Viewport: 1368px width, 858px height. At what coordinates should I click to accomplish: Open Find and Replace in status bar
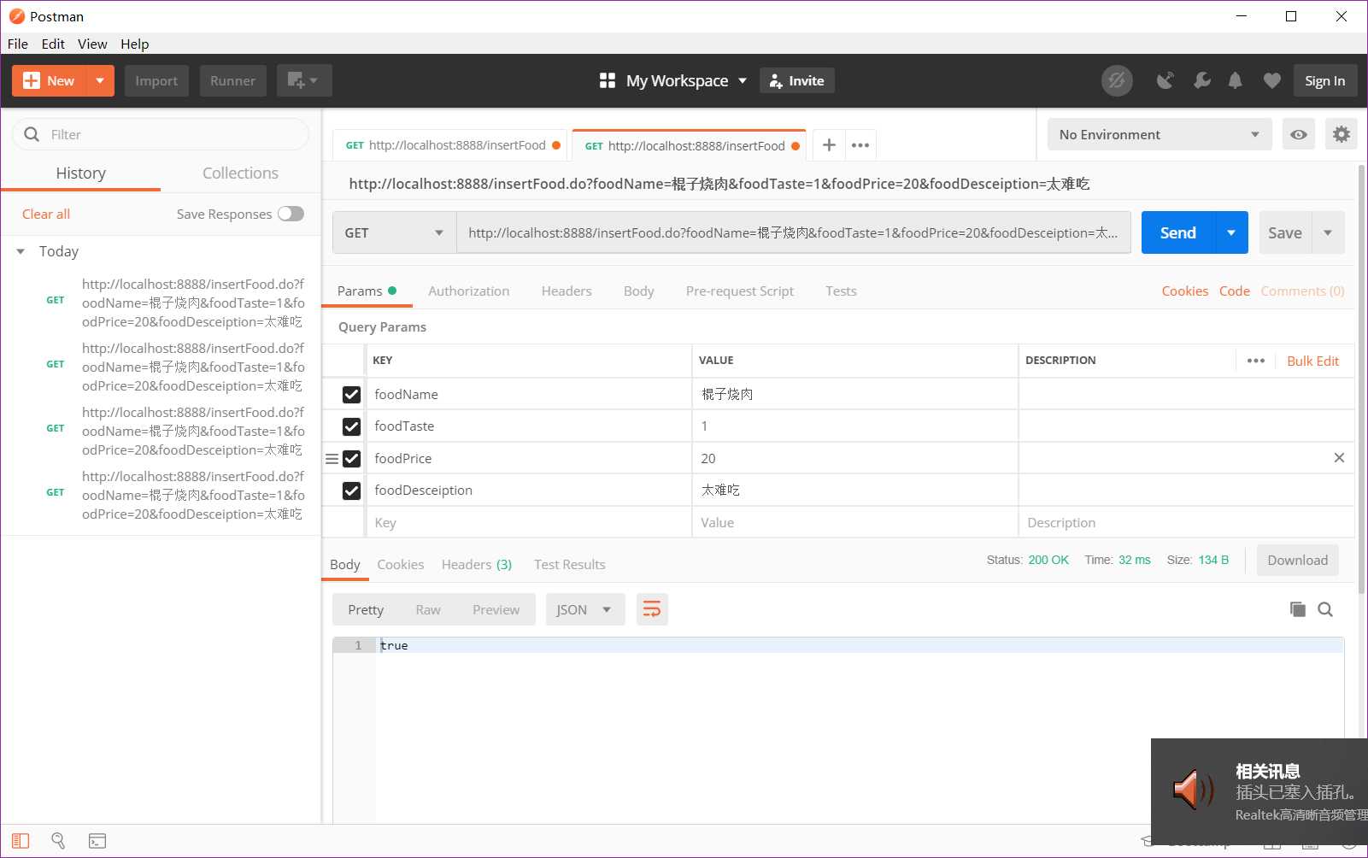click(58, 841)
